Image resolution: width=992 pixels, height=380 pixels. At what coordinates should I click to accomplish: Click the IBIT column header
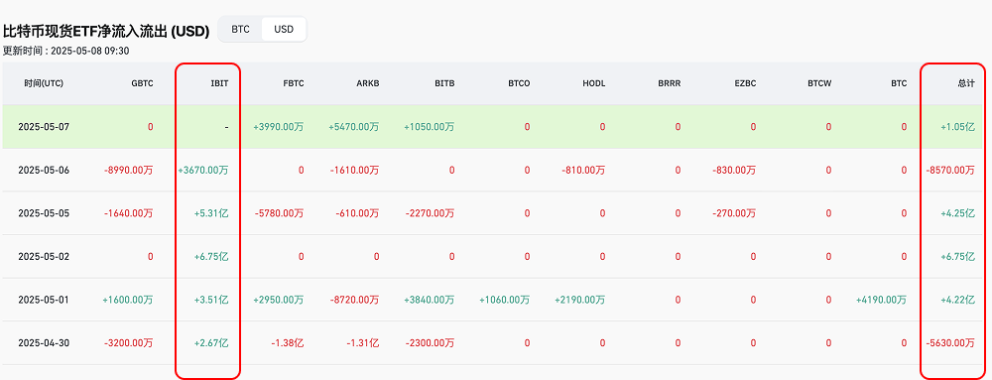tap(219, 83)
